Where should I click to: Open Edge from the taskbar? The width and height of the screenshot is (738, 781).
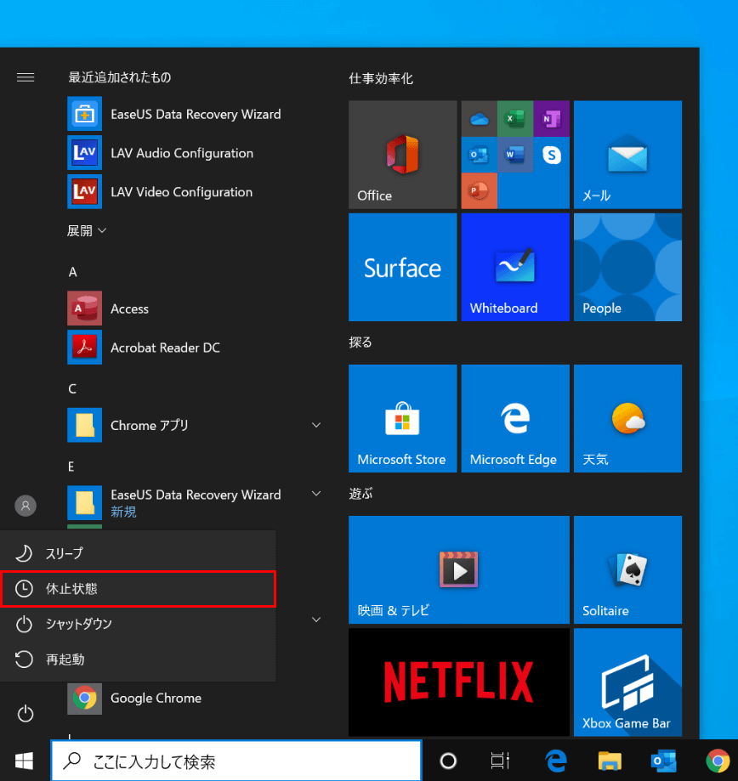tap(555, 761)
